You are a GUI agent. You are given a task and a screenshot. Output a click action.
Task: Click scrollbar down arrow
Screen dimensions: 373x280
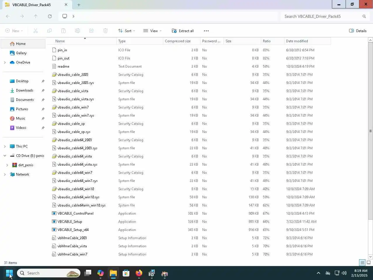coord(370,257)
